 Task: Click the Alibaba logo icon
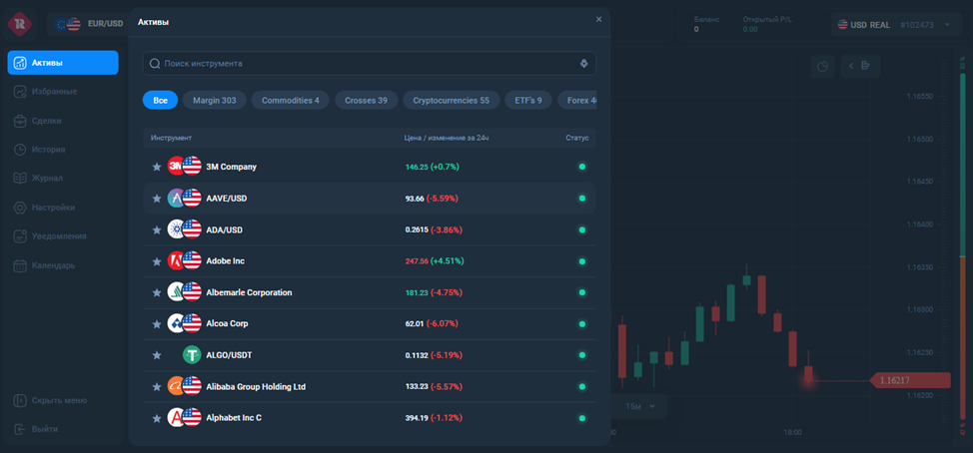coord(176,386)
